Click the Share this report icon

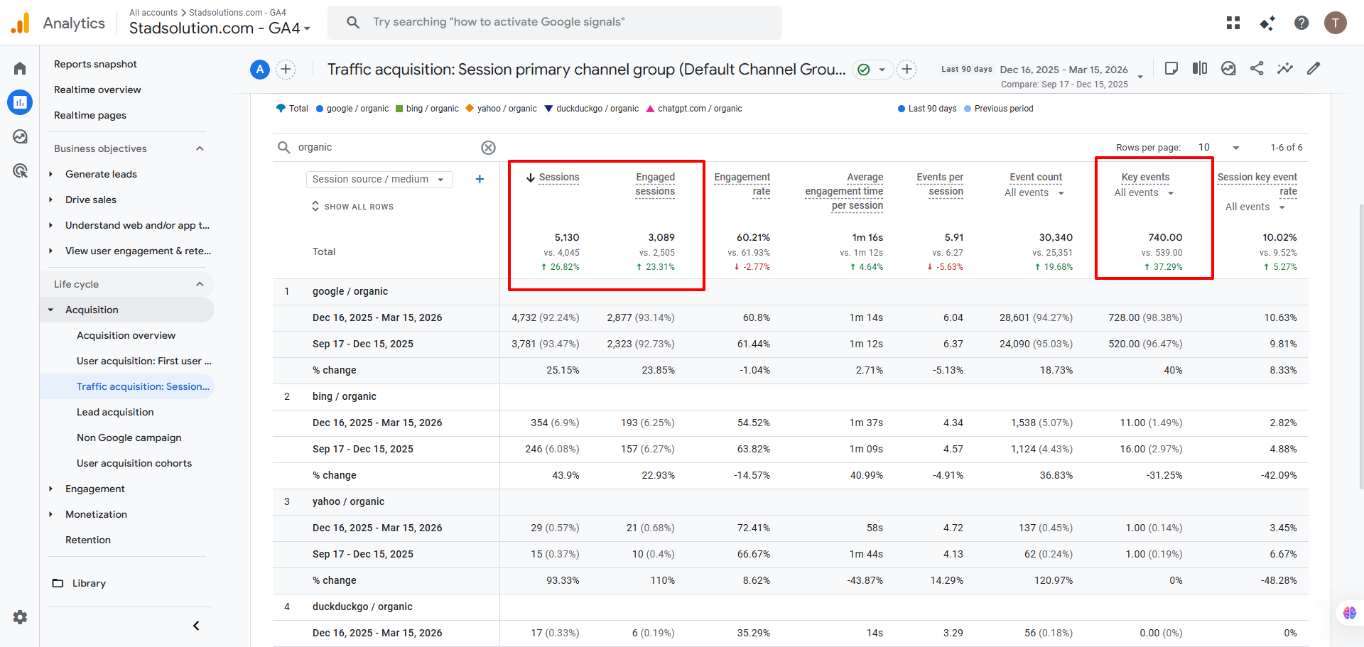point(1257,68)
